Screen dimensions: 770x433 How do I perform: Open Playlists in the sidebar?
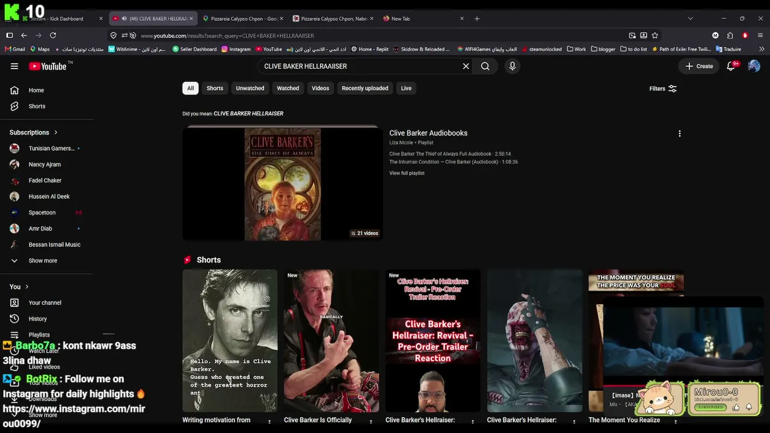coord(39,335)
